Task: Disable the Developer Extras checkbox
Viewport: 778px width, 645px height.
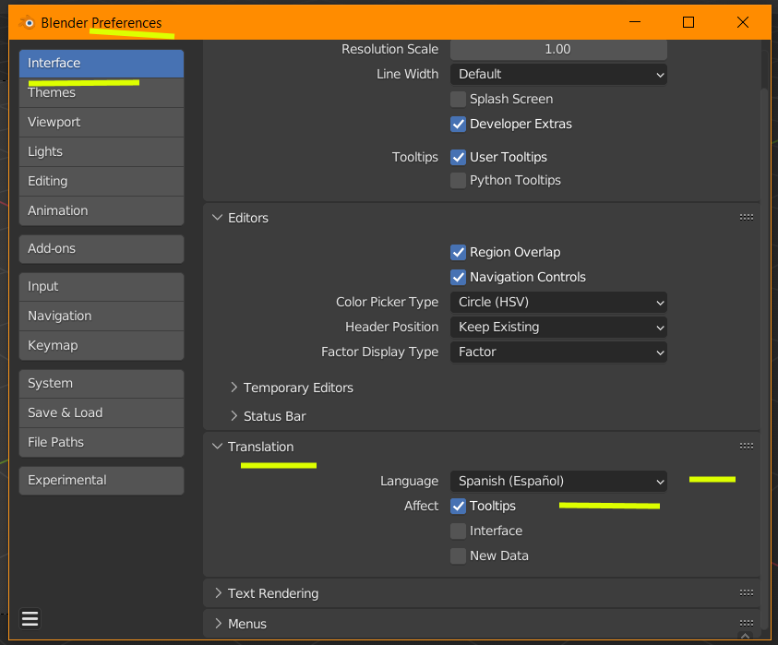Action: 459,124
